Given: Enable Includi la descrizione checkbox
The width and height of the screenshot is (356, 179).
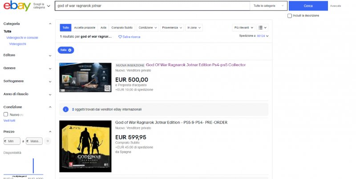Looking at the screenshot, I should pyautogui.click(x=290, y=16).
